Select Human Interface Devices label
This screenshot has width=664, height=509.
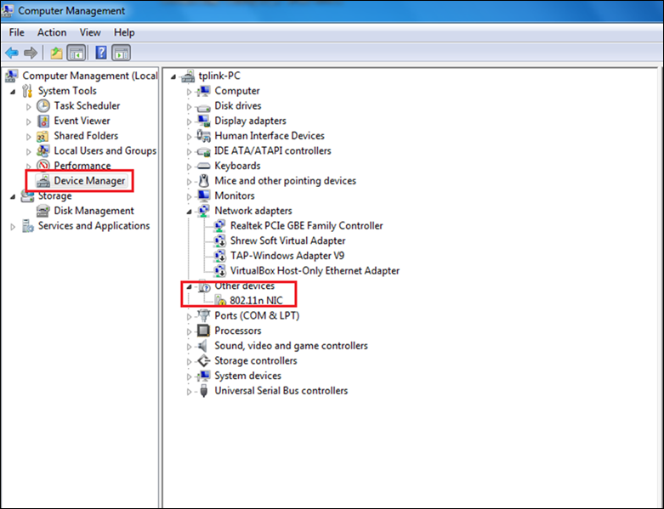point(270,136)
